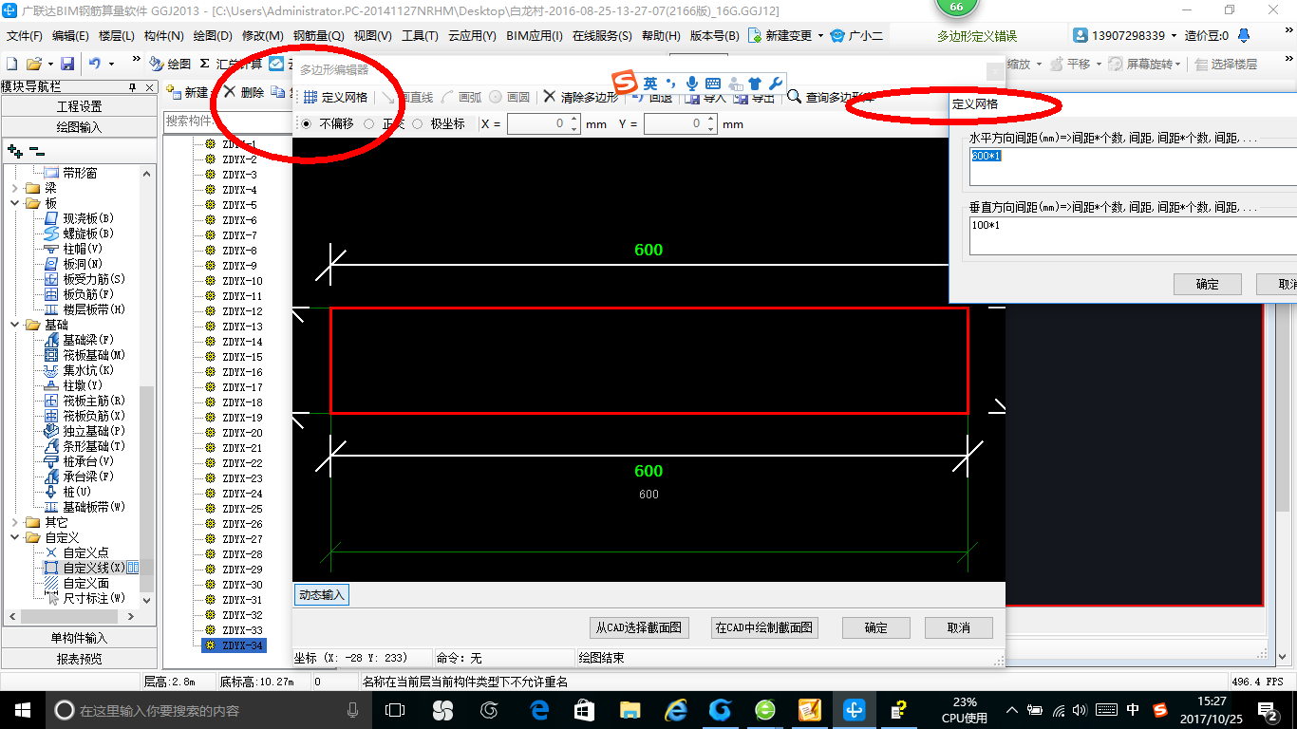Screen dimensions: 1297x729
Task: Click the Sogou microphone voice icon
Action: click(692, 84)
